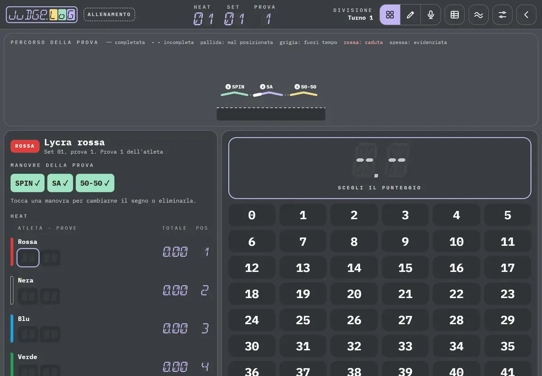This screenshot has width=542, height=376.
Task: Select score 5 on keypad
Action: [508, 215]
